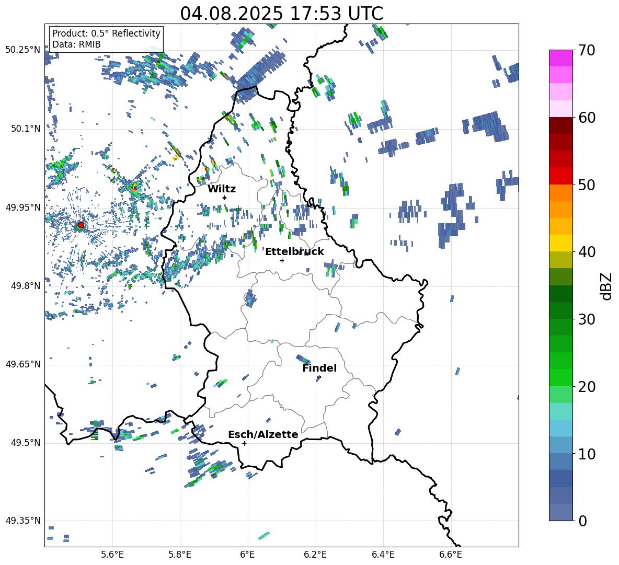This screenshot has height=565, width=619.
Task: Click the Findel city label
Action: click(319, 368)
